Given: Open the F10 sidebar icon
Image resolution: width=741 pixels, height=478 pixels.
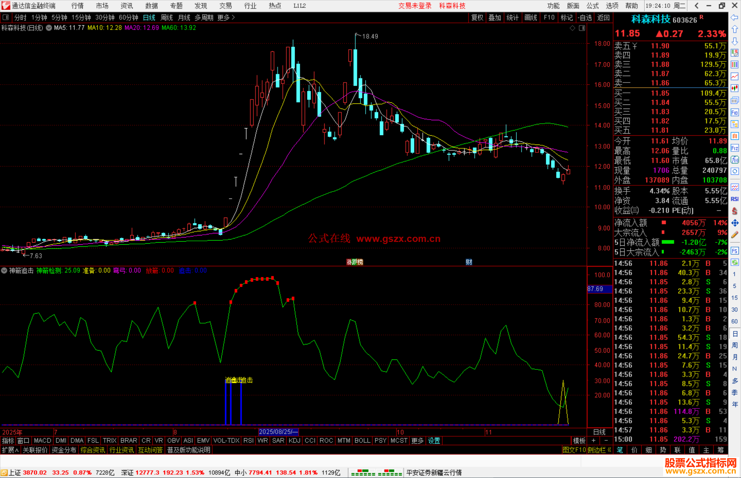Looking at the screenshot, I should (x=734, y=112).
